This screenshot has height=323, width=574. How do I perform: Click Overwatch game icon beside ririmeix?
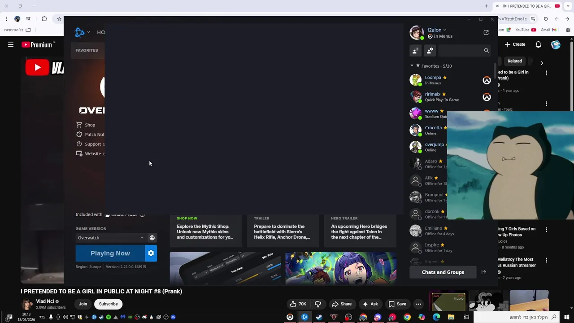[487, 97]
